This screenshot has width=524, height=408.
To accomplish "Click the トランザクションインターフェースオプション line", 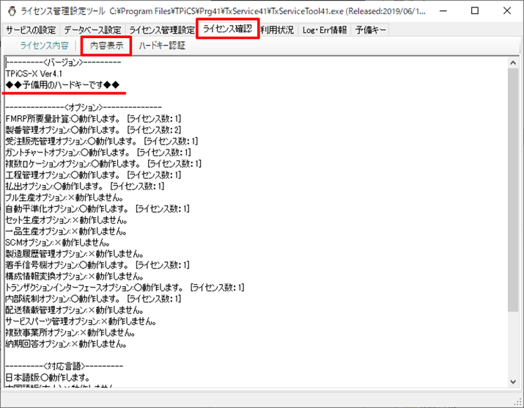I will (x=125, y=288).
